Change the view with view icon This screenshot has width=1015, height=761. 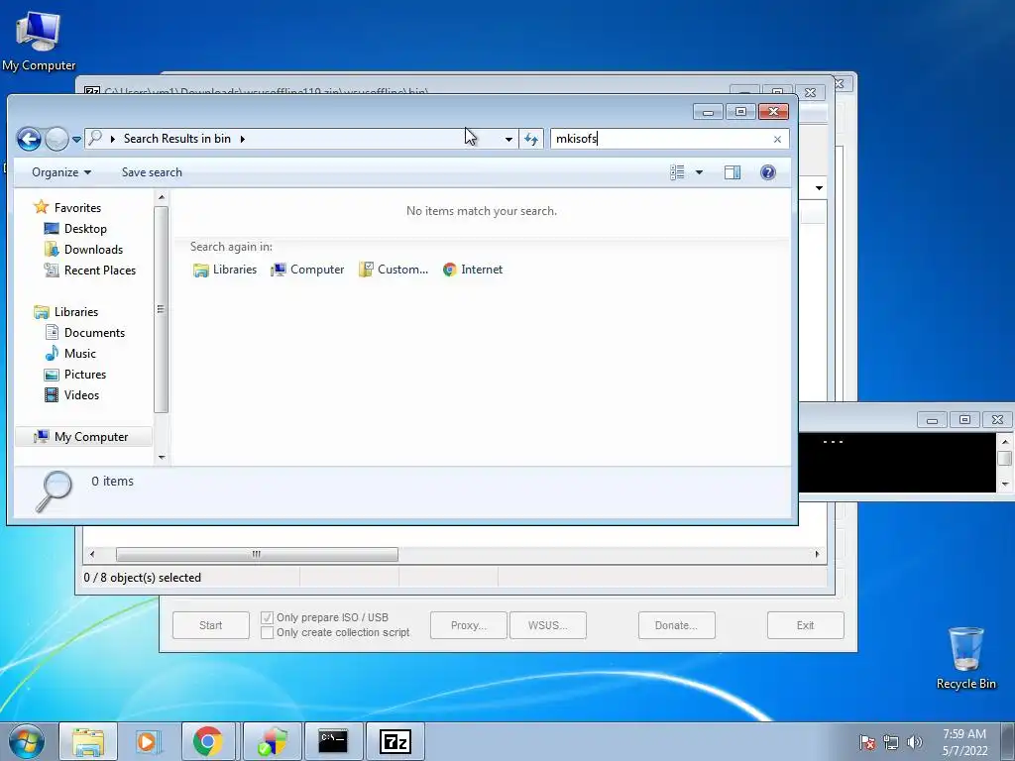[677, 172]
